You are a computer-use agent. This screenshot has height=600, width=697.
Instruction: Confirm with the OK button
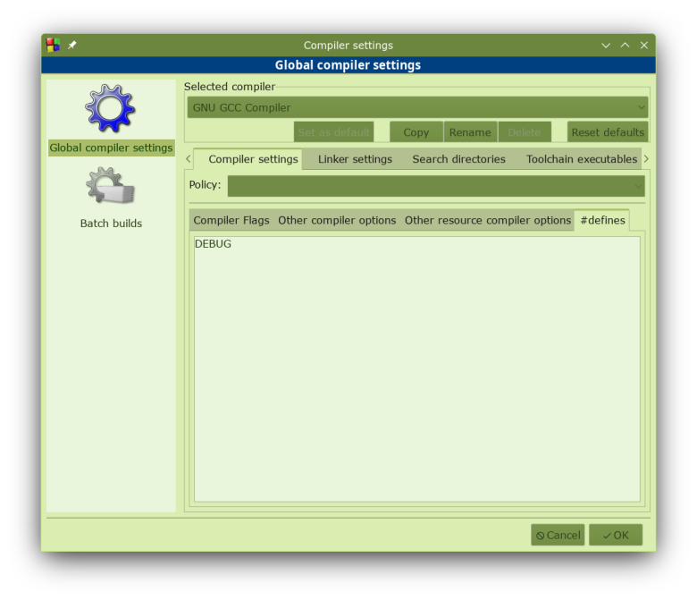coord(616,535)
